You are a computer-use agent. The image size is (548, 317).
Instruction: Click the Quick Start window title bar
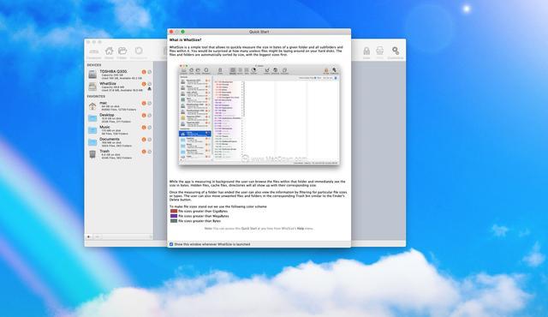point(259,32)
